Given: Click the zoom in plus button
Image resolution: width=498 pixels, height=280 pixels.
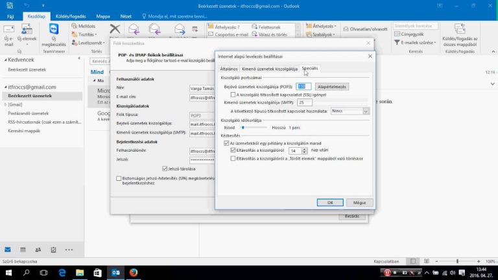Looking at the screenshot, I should pos(479,261).
